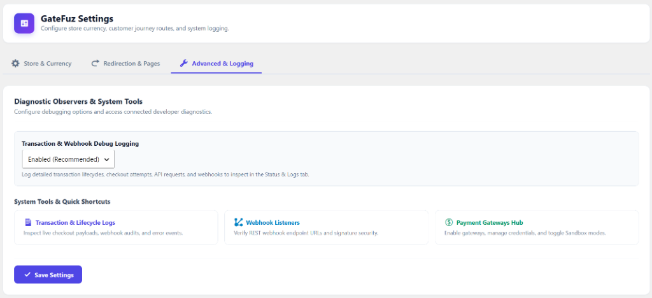Click the 'Inspect live checkout payloads' description text
The height and width of the screenshot is (298, 652).
(x=103, y=233)
